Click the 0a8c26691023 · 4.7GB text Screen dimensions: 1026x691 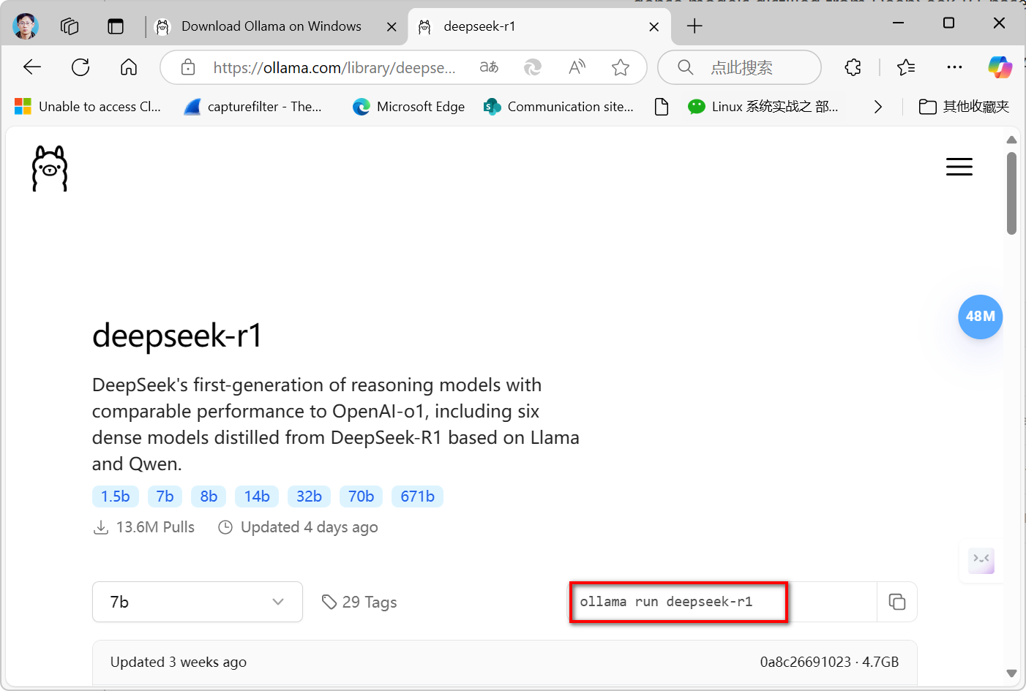tap(829, 662)
